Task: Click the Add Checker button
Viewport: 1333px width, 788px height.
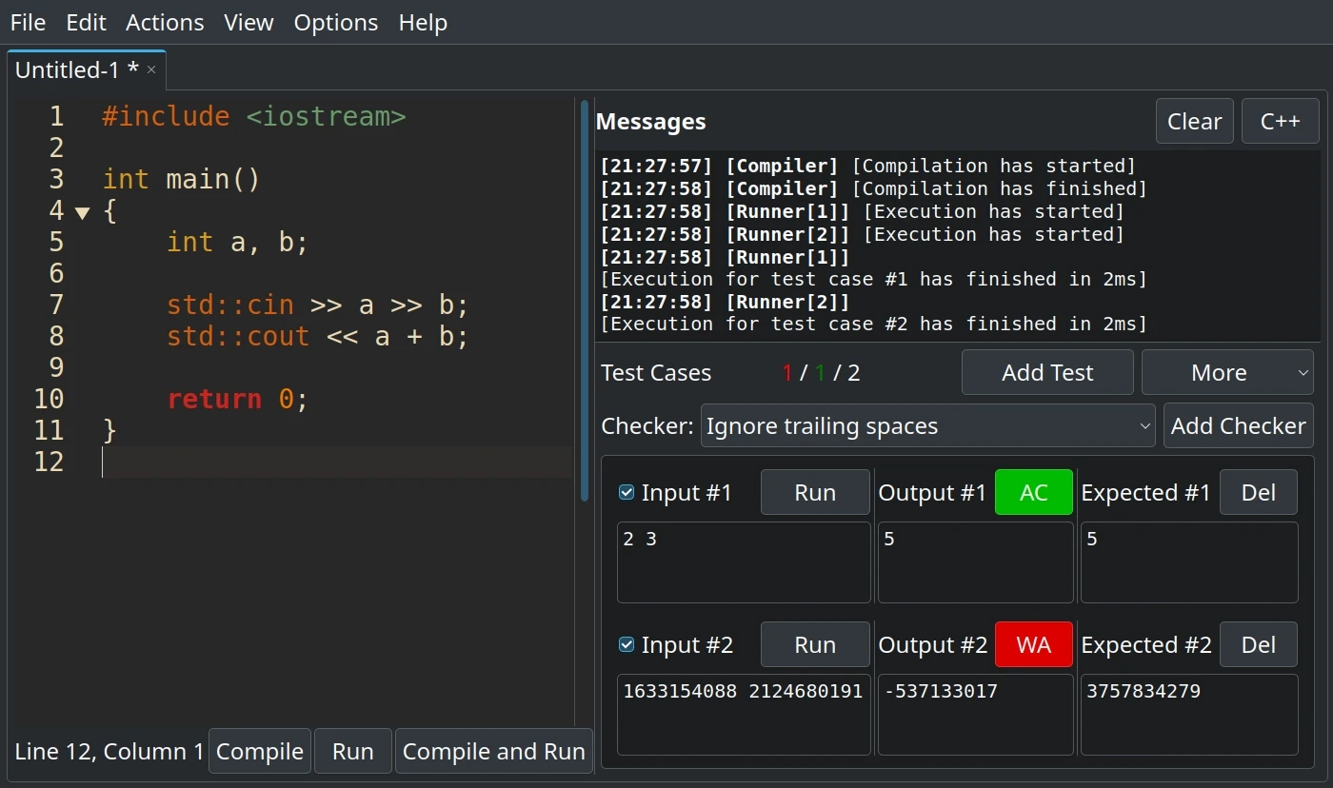Action: pos(1238,425)
